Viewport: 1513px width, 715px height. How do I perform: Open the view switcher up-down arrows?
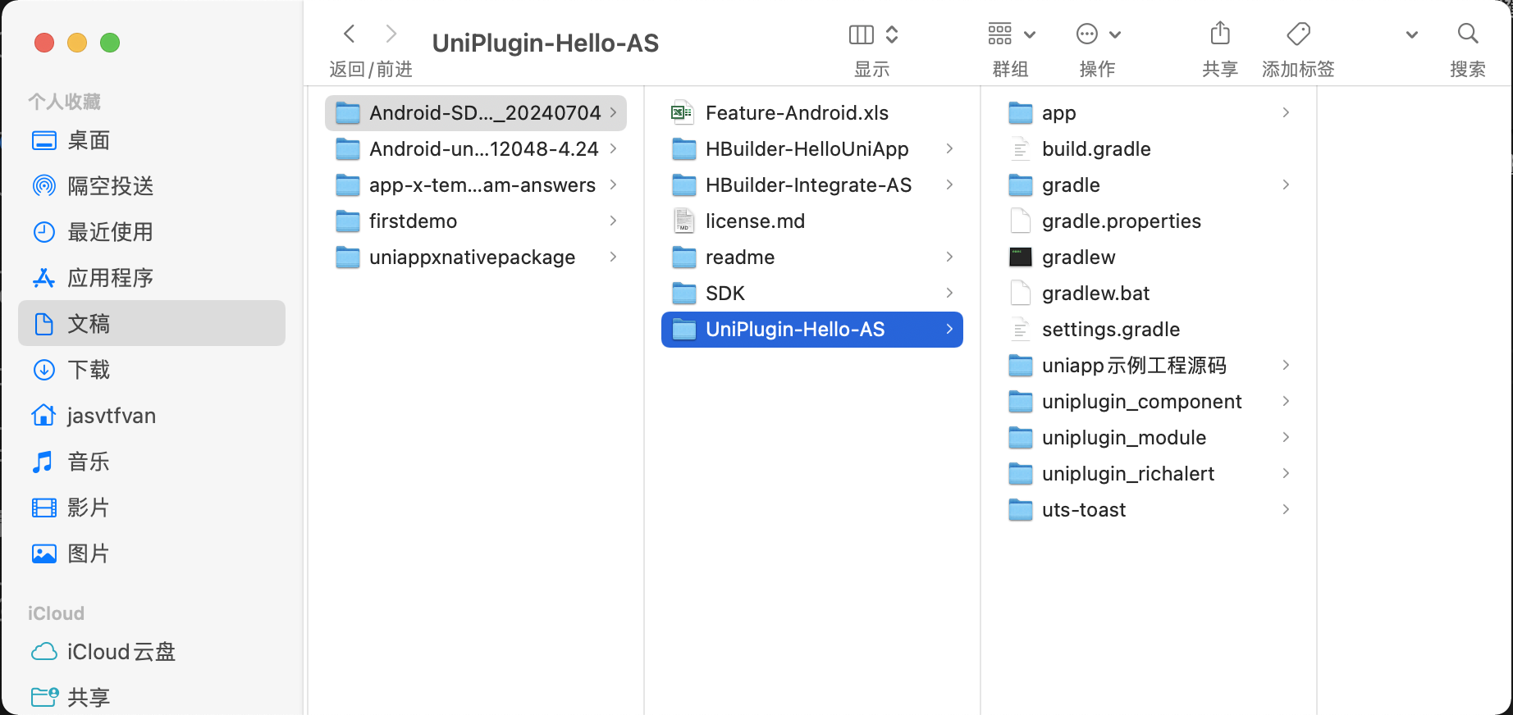(x=892, y=34)
